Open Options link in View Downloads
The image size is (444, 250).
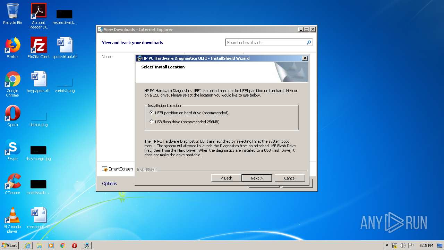pos(109,183)
